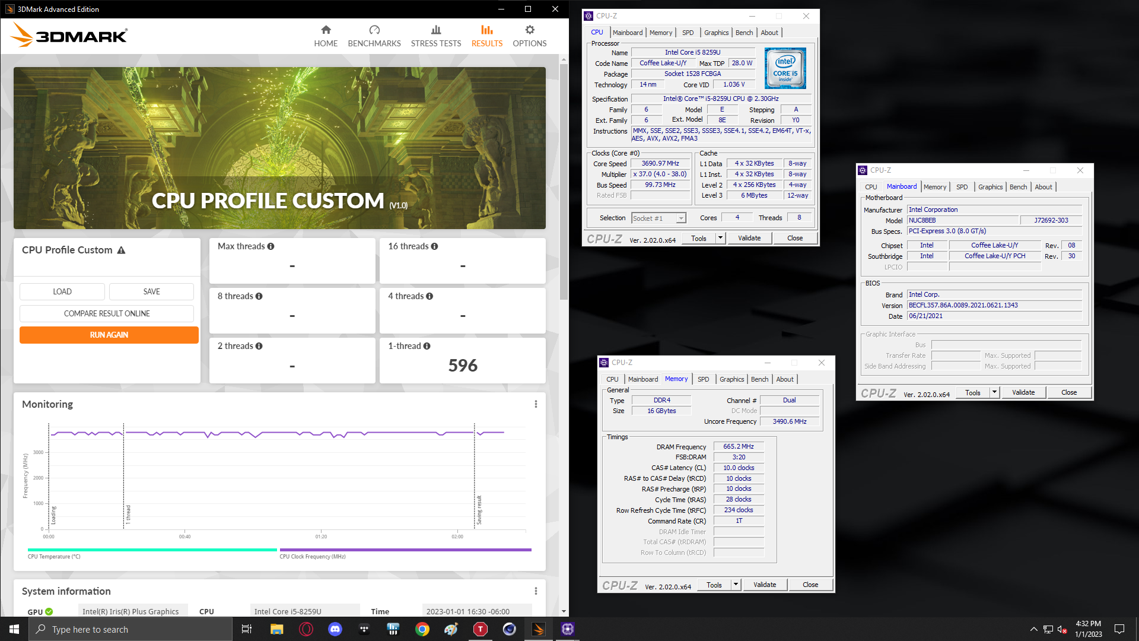Open CPU tab in Memory CPU-Z window
1139x641 pixels.
point(612,379)
